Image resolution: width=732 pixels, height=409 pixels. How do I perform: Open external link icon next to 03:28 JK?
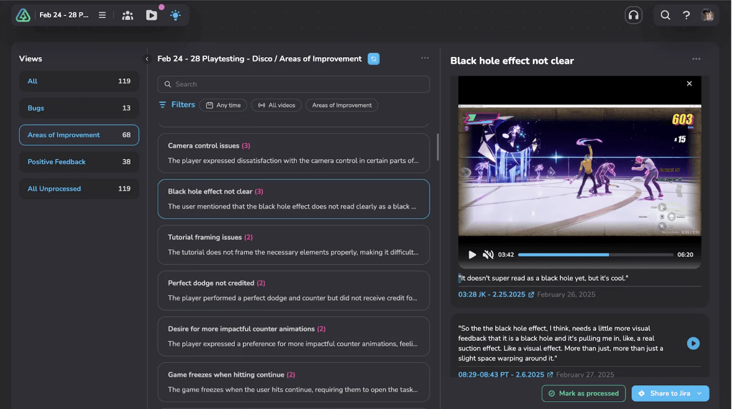pos(531,294)
